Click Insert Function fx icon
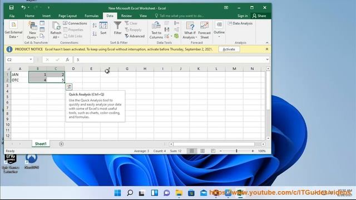Image resolution: width=356 pixels, height=200 pixels. [x=67, y=59]
